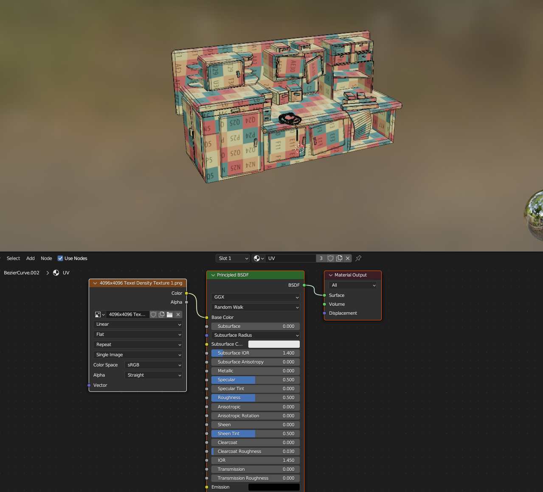Unlink the UV material with the X icon
The height and width of the screenshot is (492, 543).
348,258
